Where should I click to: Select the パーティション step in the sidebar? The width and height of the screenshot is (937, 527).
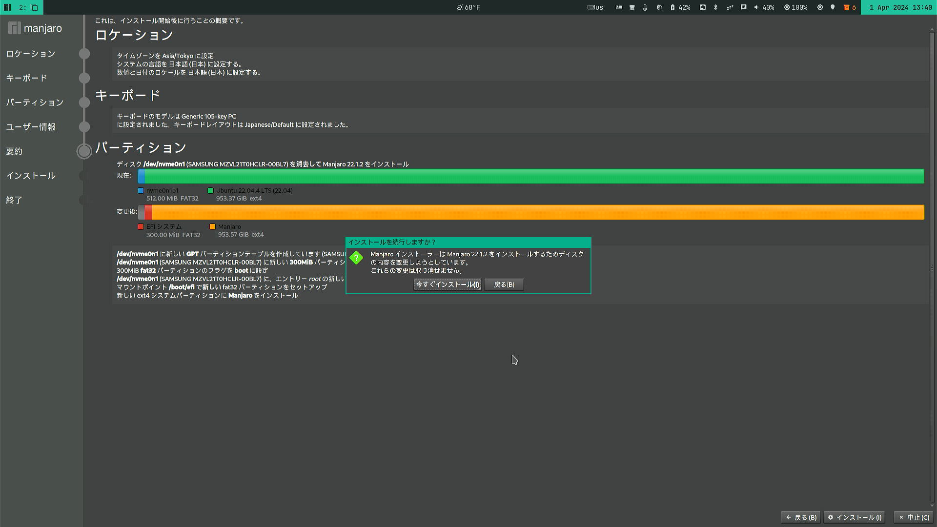pyautogui.click(x=35, y=102)
